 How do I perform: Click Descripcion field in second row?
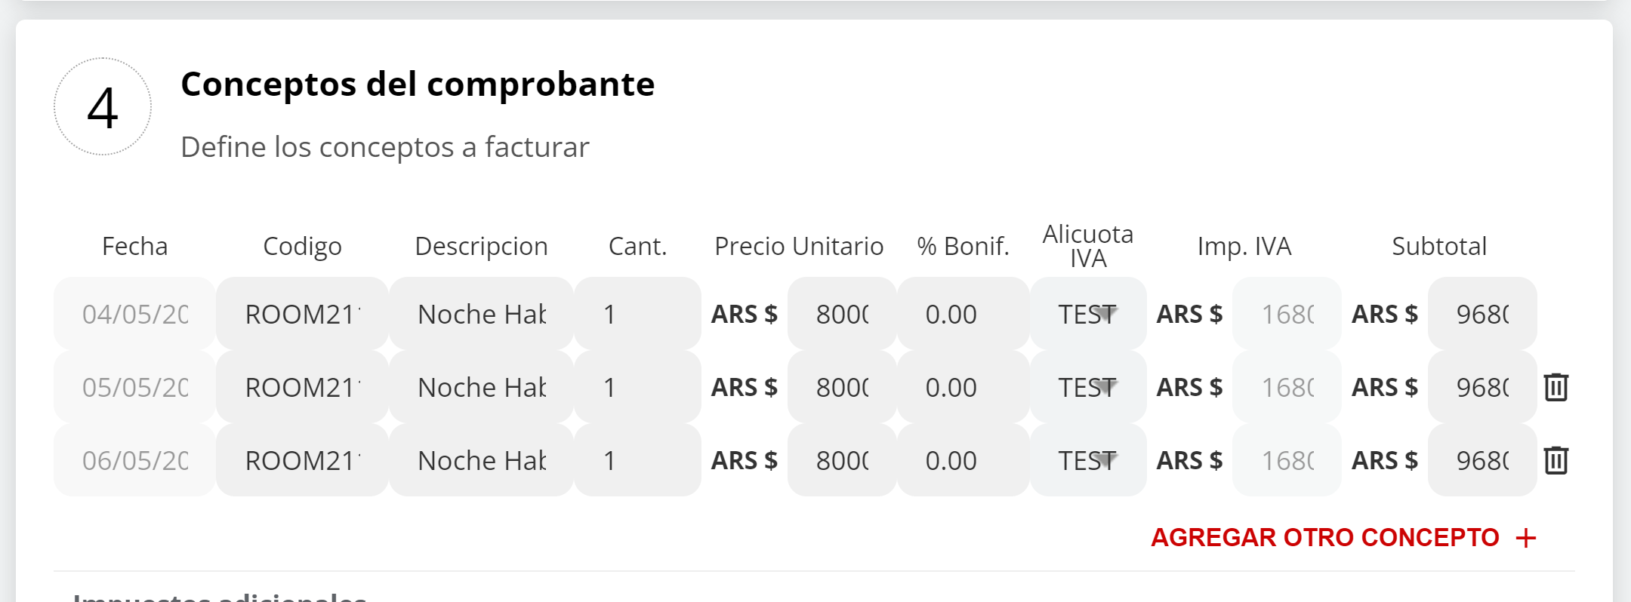[481, 387]
